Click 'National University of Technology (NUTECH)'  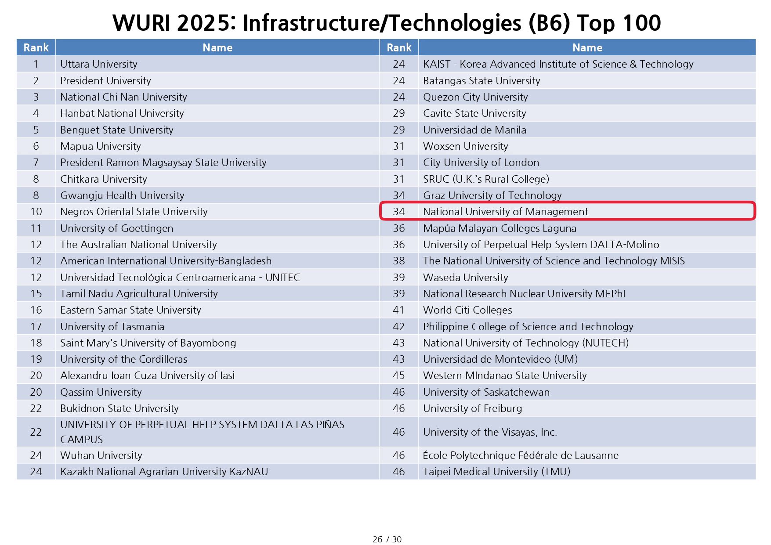[526, 343]
